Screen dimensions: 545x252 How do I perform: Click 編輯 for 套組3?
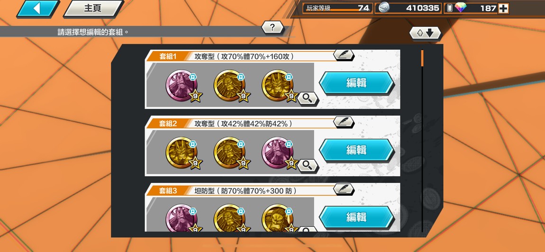356,217
